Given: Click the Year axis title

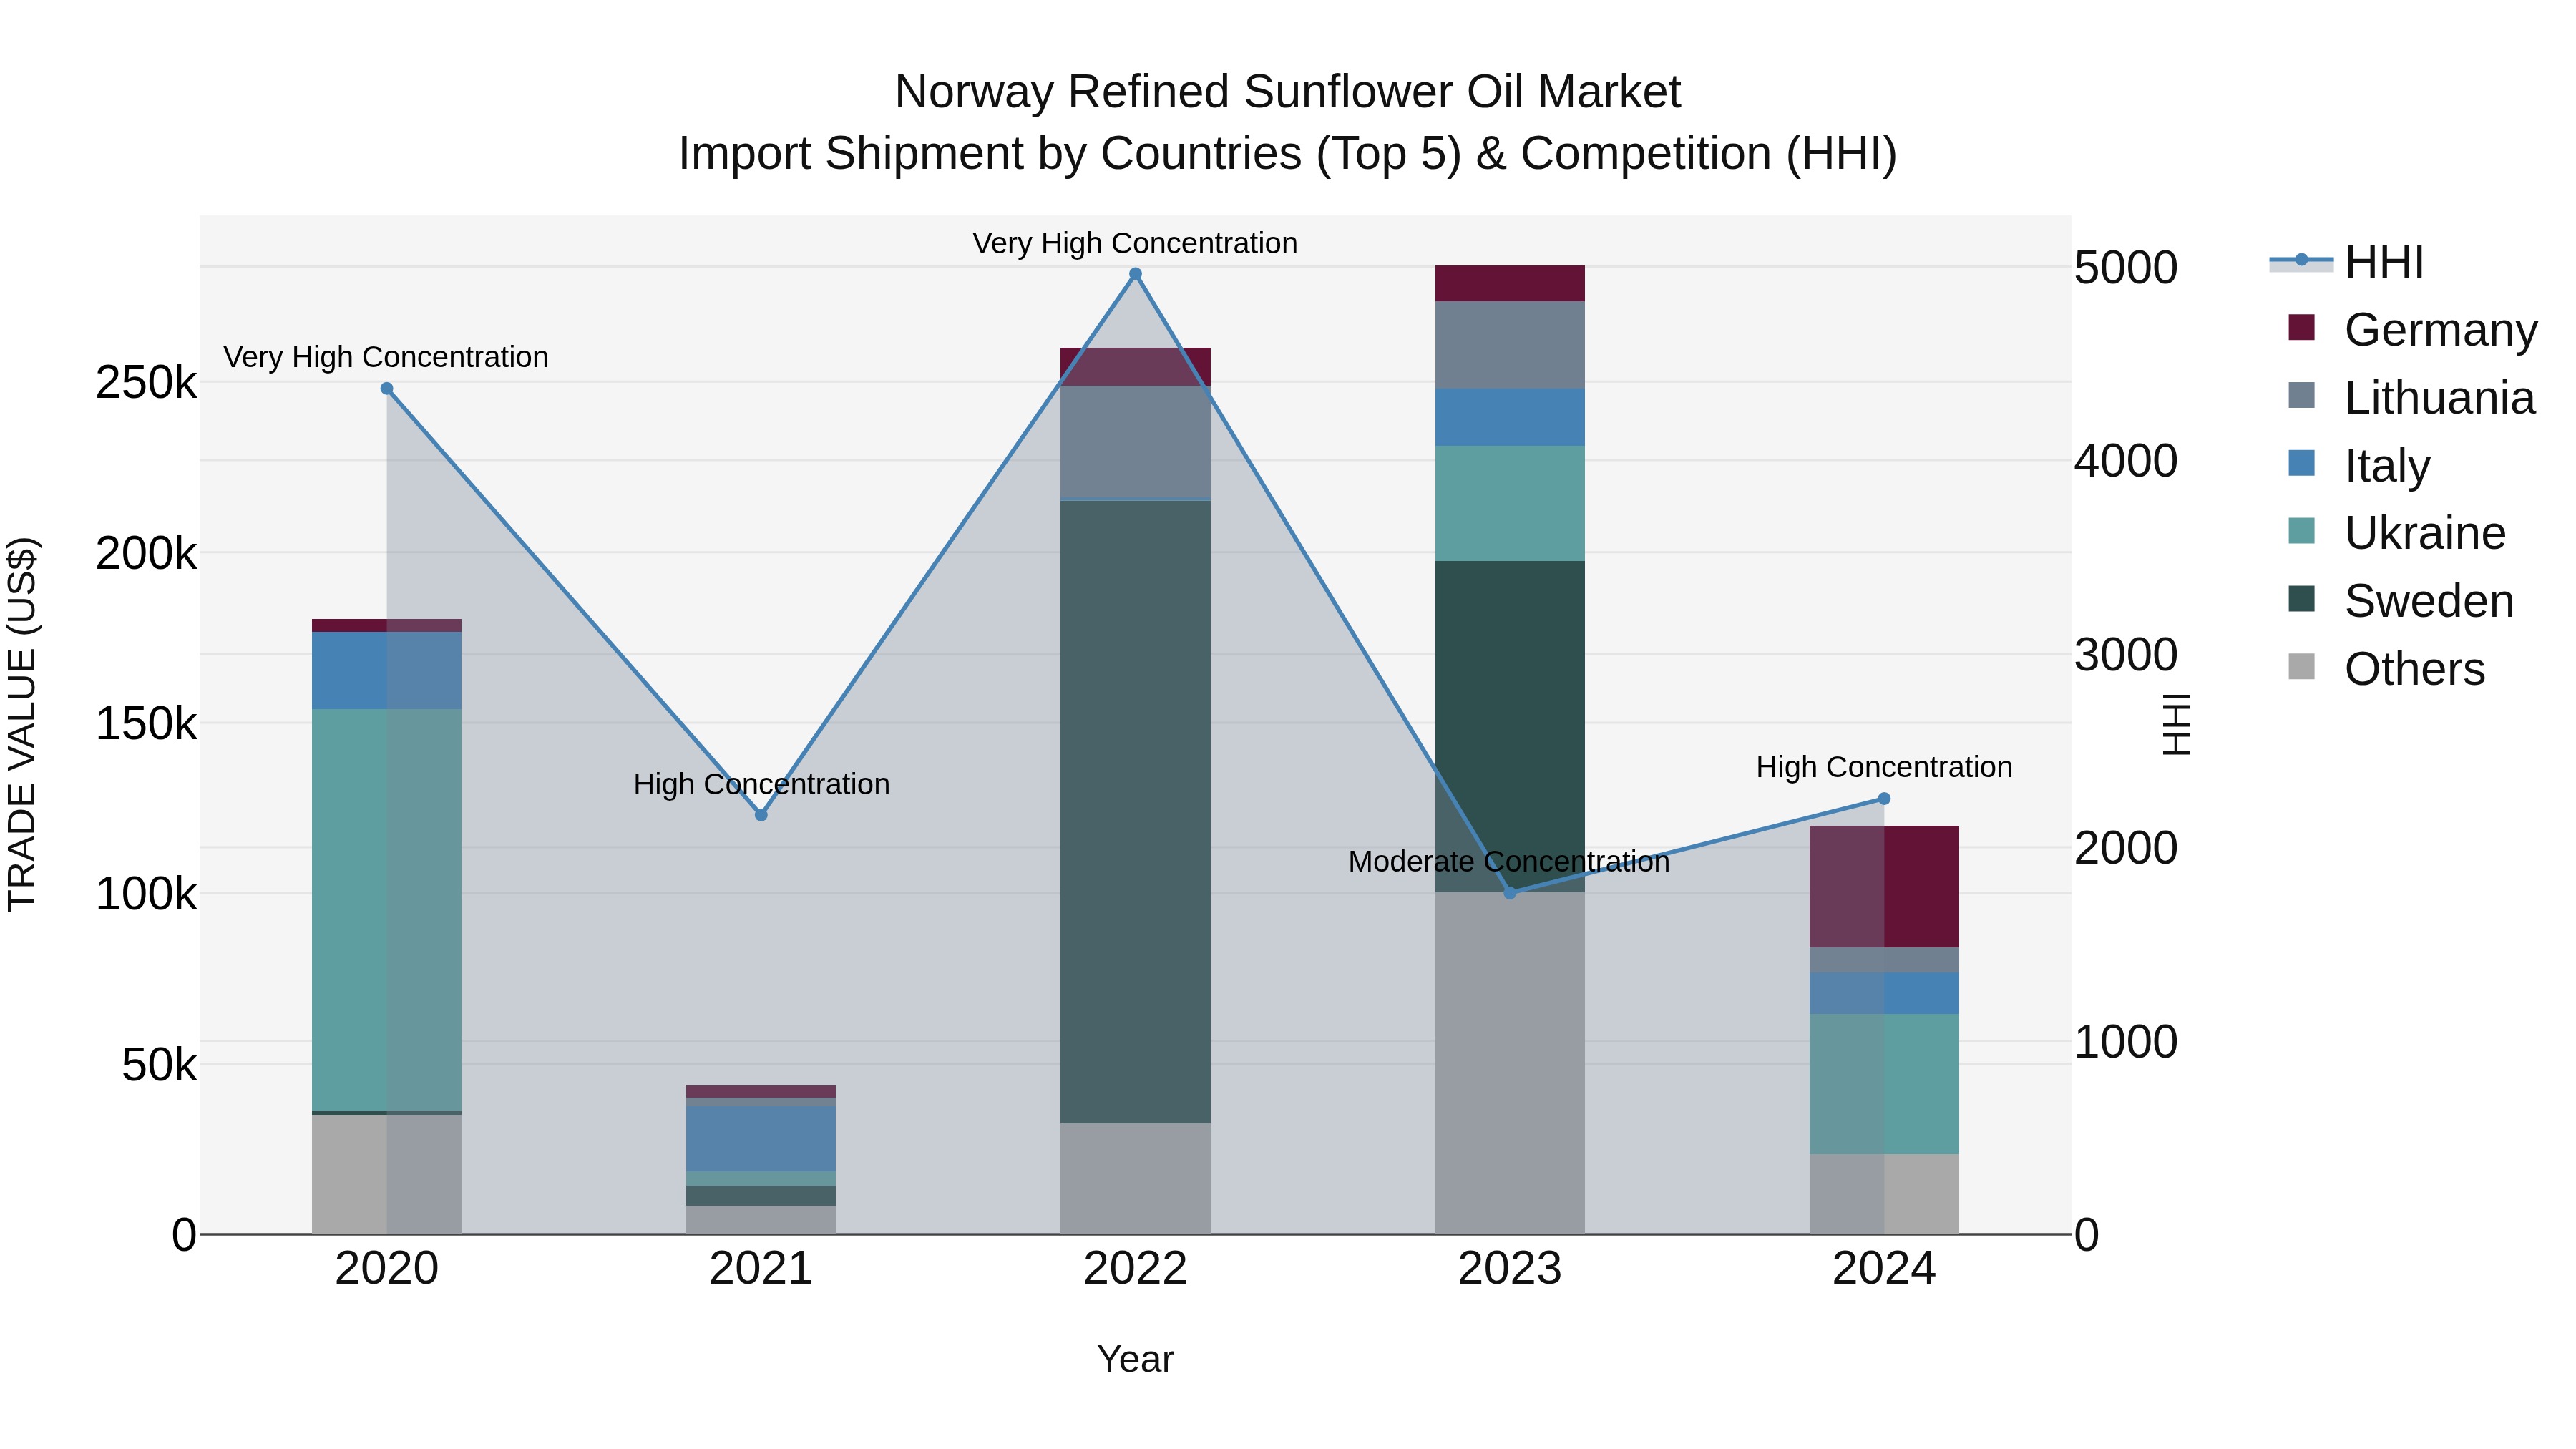Looking at the screenshot, I should 1135,1359.
